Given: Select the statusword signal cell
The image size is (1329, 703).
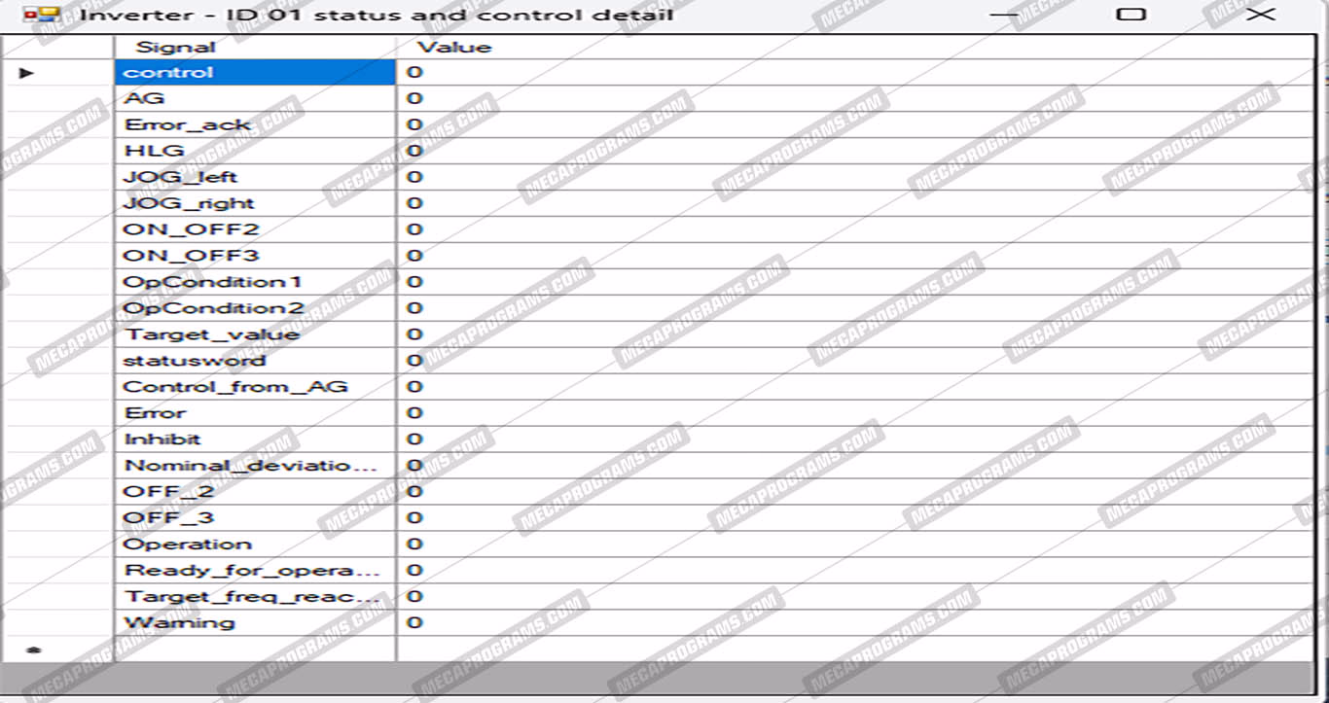Looking at the screenshot, I should pyautogui.click(x=255, y=361).
